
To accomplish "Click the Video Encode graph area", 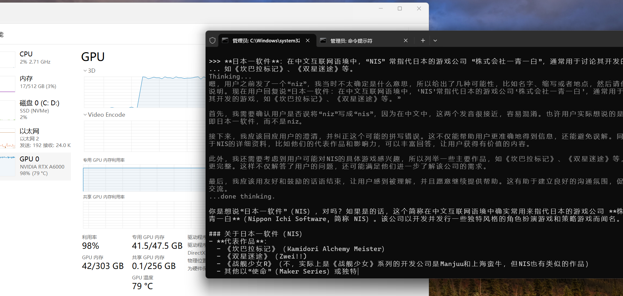I will pyautogui.click(x=144, y=136).
